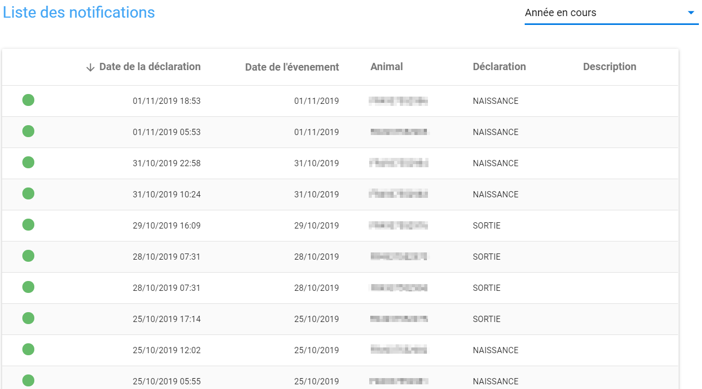This screenshot has height=389, width=702.
Task: Click NAISSANCE in the 01/11/2019 18:53 row
Action: [x=496, y=101]
